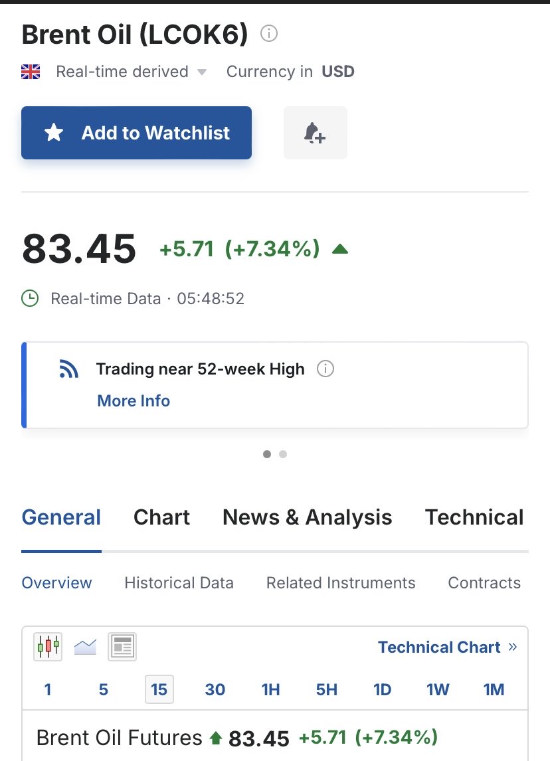550x761 pixels.
Task: Open the Related Instruments sub-tab
Action: pos(341,583)
